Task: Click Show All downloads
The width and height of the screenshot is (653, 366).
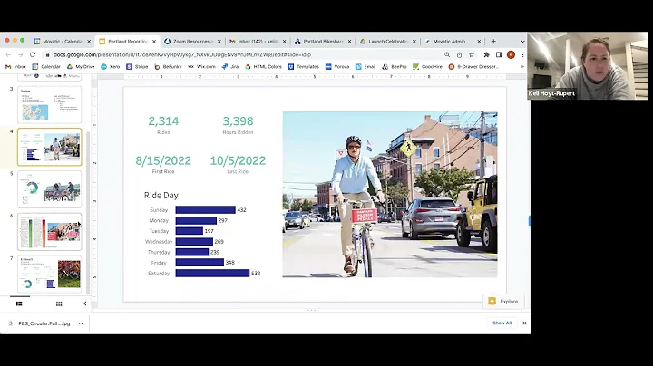Action: pos(502,323)
